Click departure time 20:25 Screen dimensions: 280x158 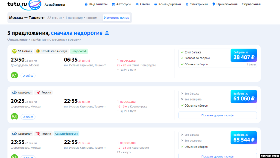(x=18, y=101)
